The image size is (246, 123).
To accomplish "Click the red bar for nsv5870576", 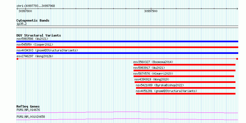I will click(x=184, y=76).
